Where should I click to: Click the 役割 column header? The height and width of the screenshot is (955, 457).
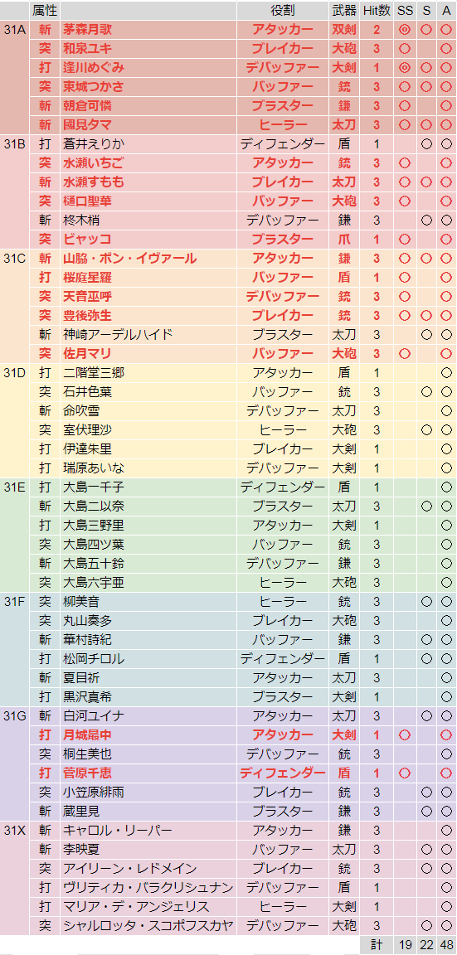[283, 10]
